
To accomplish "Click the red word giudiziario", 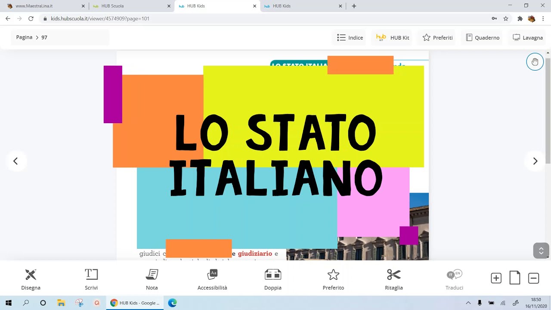I will [x=255, y=254].
